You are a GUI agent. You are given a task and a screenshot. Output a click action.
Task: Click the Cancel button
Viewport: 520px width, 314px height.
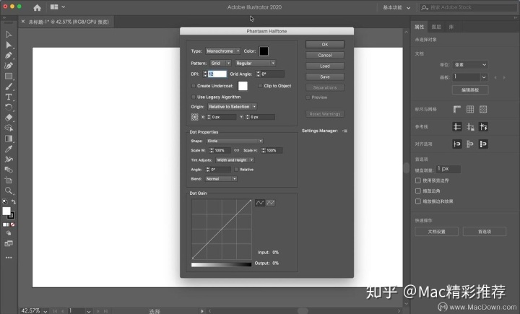325,56
